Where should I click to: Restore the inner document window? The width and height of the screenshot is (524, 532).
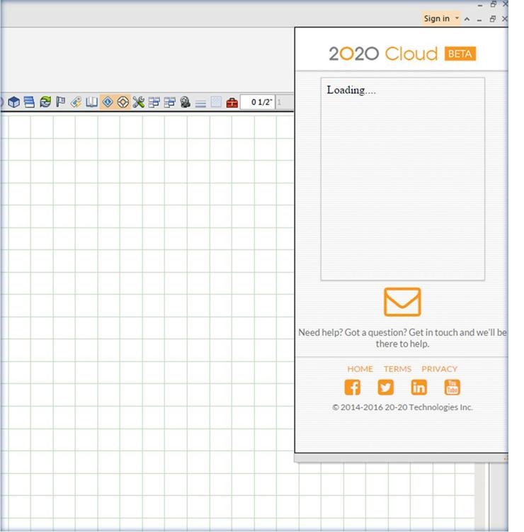tap(493, 19)
